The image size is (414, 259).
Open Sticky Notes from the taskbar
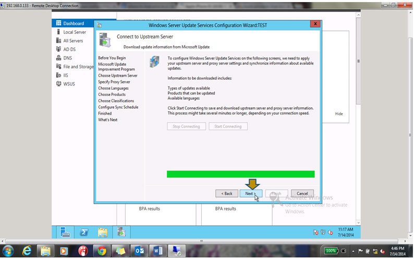[x=120, y=251]
